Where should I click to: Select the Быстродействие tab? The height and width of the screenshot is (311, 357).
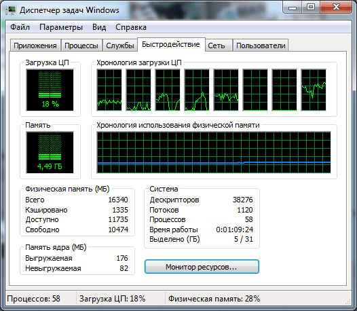pyautogui.click(x=171, y=44)
